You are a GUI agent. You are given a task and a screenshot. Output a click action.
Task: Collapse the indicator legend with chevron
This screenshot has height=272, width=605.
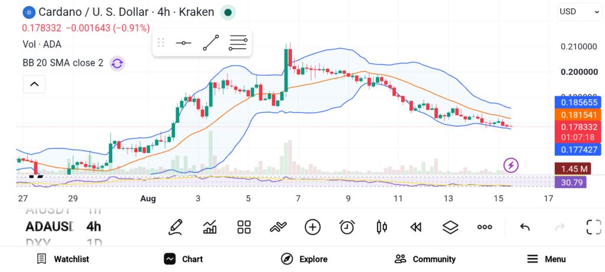(x=34, y=84)
